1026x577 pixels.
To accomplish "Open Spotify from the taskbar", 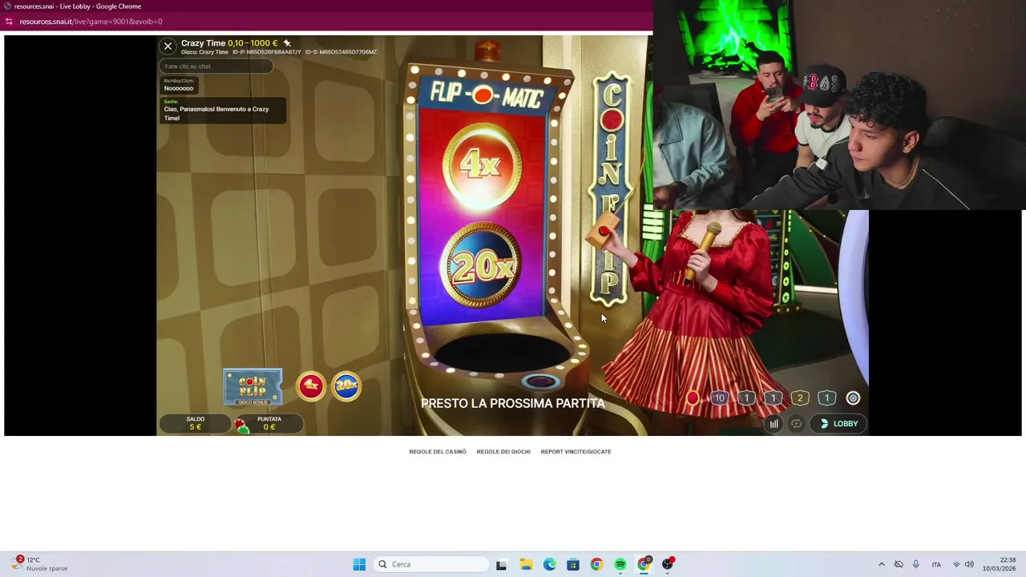I will [x=620, y=564].
